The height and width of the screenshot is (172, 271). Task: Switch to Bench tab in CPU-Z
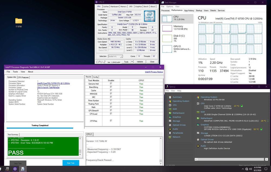pos(146,6)
